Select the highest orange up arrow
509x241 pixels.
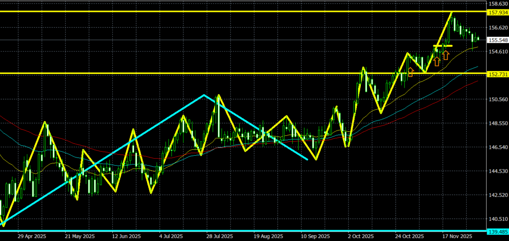pos(446,54)
